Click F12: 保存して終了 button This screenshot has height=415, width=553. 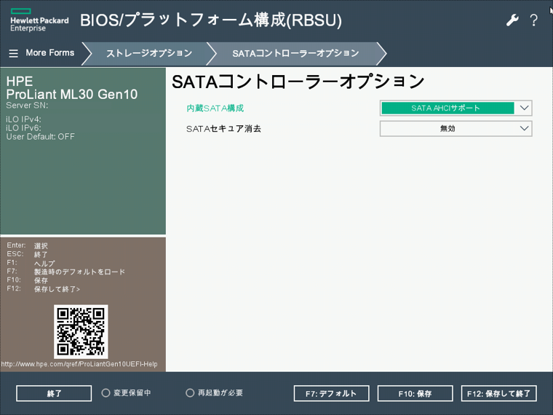498,393
